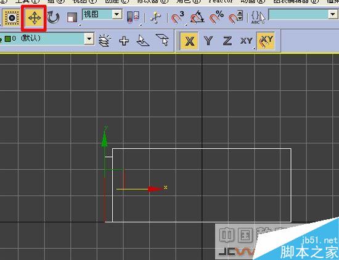Activate the rectangular selection region tool
This screenshot has width=339, height=260.
point(12,17)
